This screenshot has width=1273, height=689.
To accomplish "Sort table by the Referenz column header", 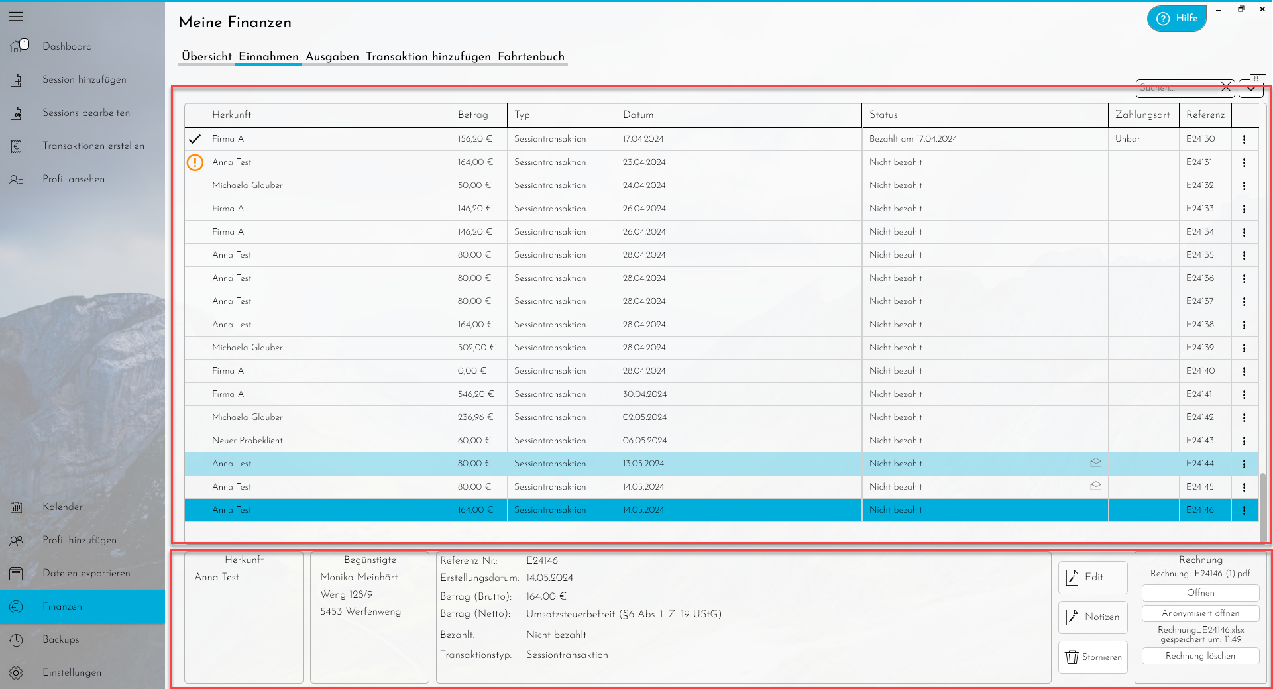I will pos(1205,115).
